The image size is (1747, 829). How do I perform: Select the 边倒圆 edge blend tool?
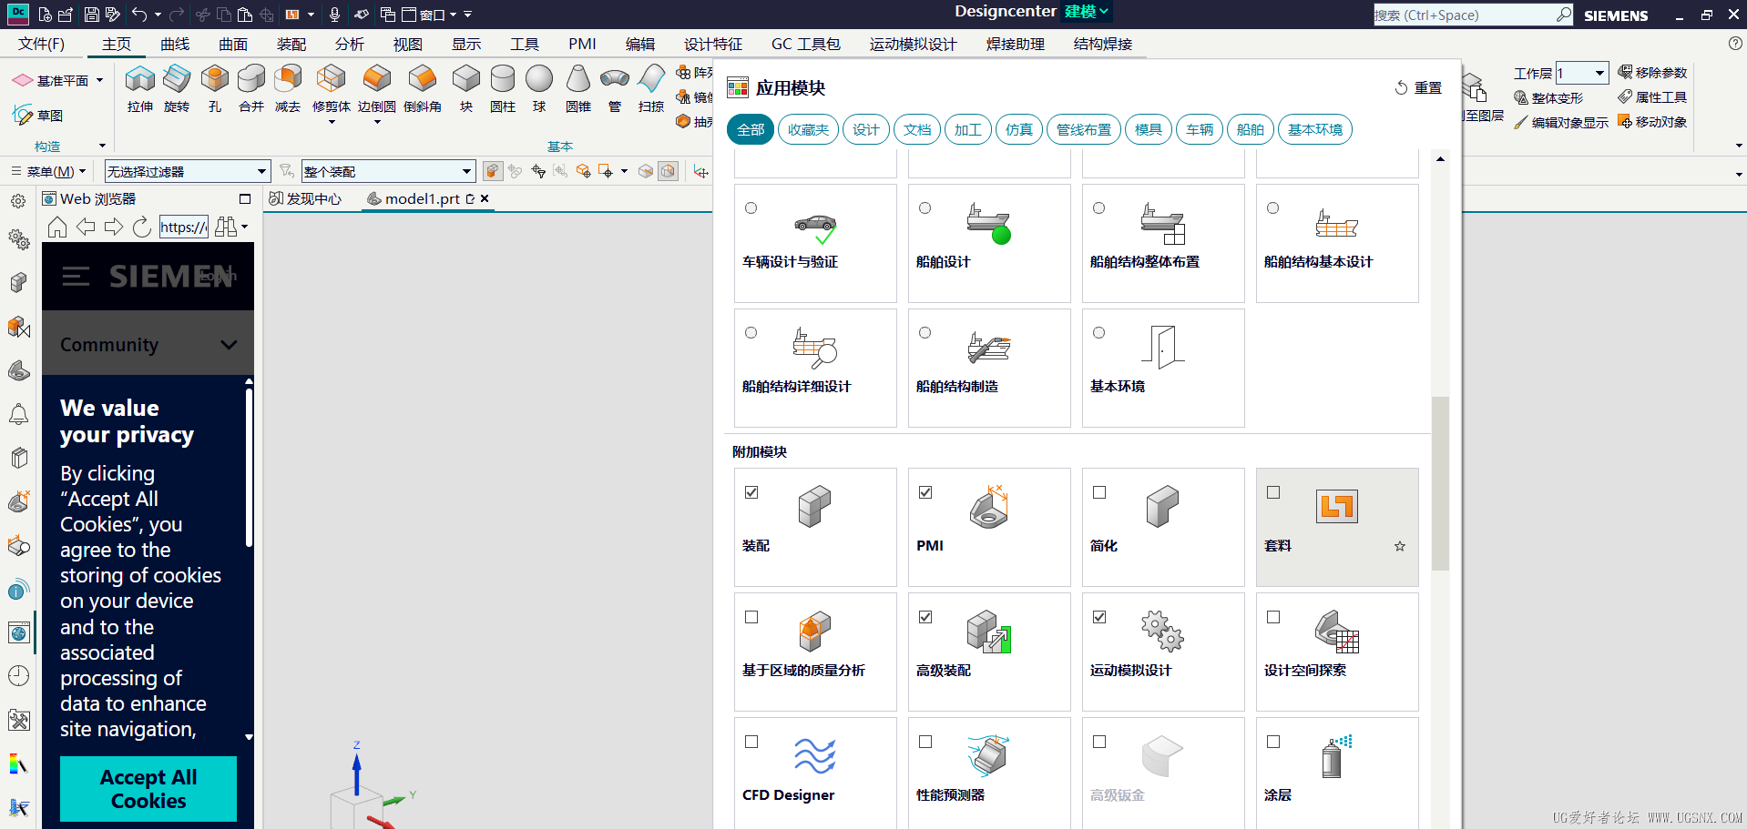pos(377,88)
